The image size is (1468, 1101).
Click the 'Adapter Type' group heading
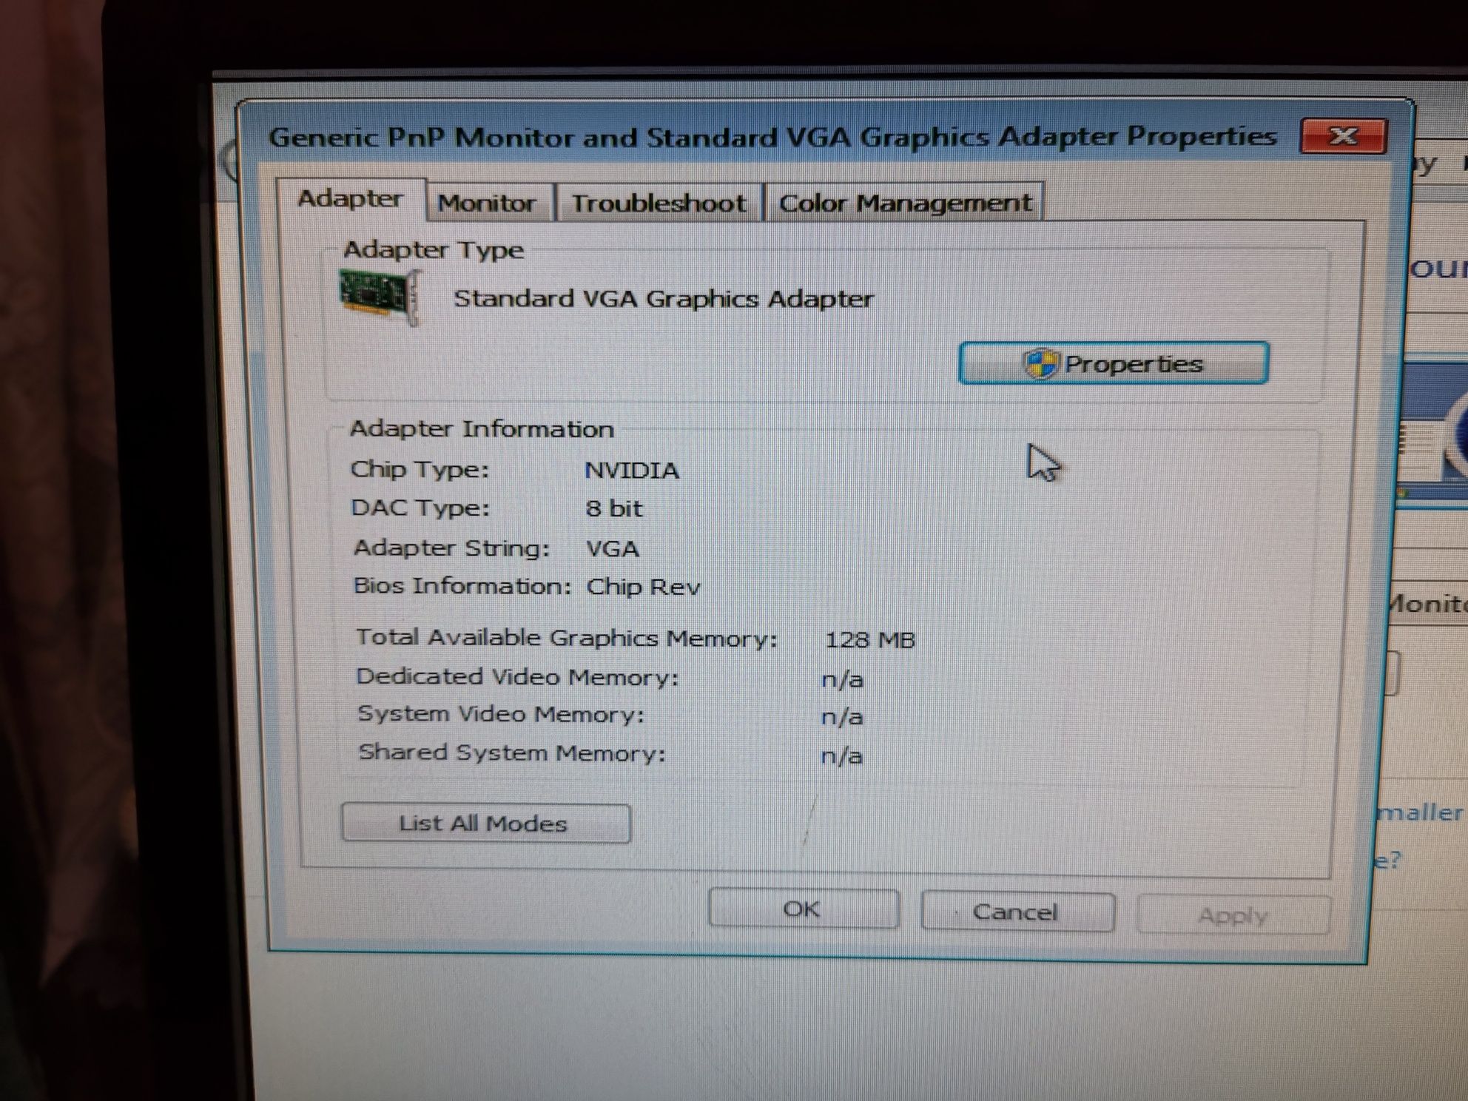point(434,250)
